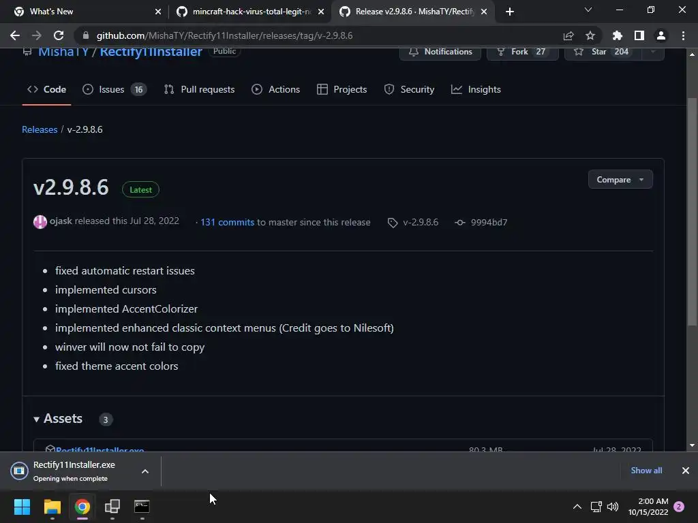Open the Code repository tab

click(x=46, y=89)
